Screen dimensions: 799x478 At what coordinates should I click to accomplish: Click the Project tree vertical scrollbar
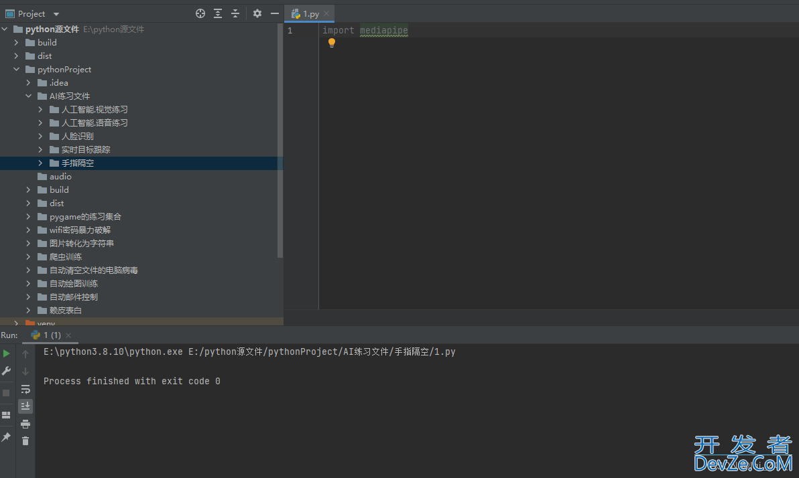[280, 140]
